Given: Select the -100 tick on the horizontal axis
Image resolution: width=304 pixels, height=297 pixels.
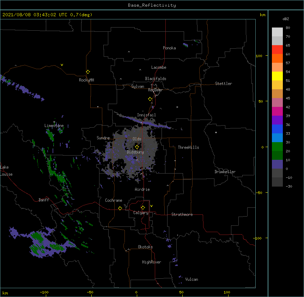Looking at the screenshot, I should 44,292.
